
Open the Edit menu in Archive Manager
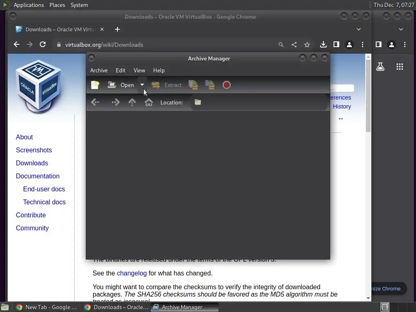click(x=120, y=70)
